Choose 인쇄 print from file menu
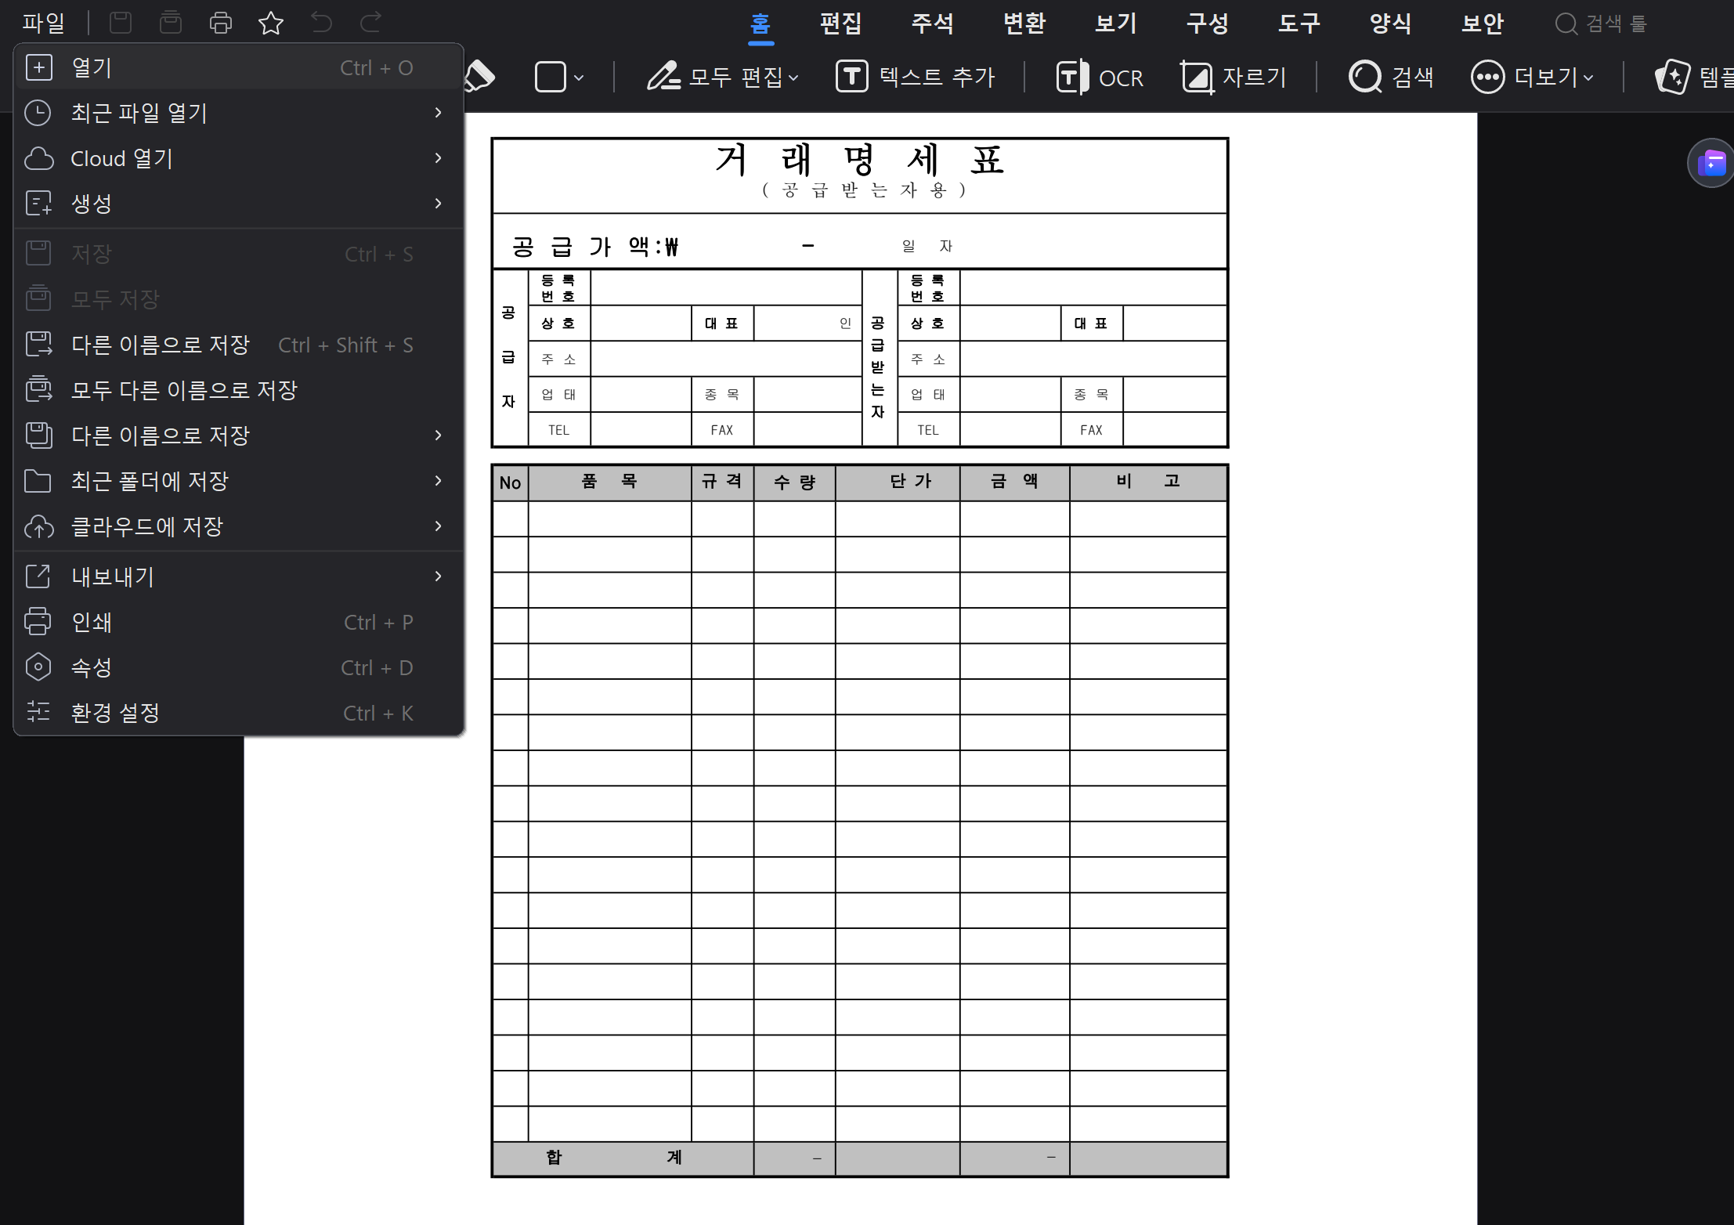The image size is (1734, 1225). (239, 622)
